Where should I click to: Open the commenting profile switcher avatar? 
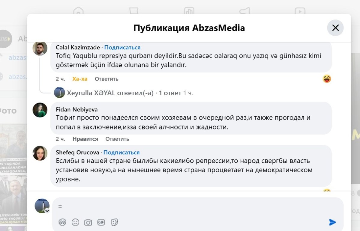point(42,206)
